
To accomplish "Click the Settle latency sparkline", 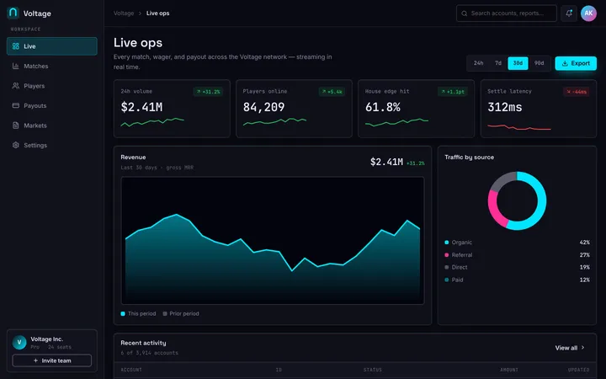I will pos(519,127).
